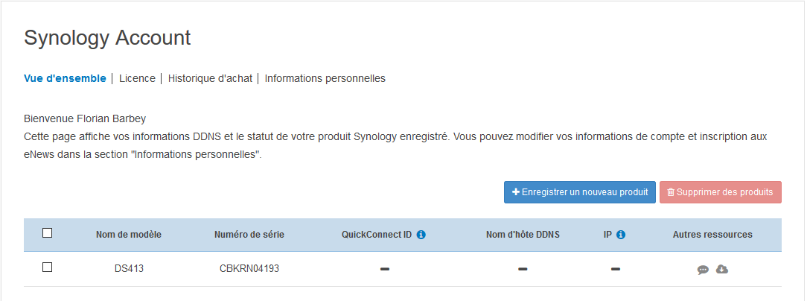Click the Autres ressources column header
The height and width of the screenshot is (301, 807).
pos(712,235)
